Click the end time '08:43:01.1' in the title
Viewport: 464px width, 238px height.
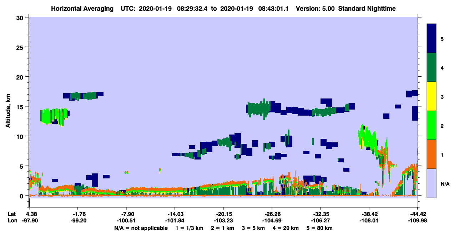[x=273, y=9]
